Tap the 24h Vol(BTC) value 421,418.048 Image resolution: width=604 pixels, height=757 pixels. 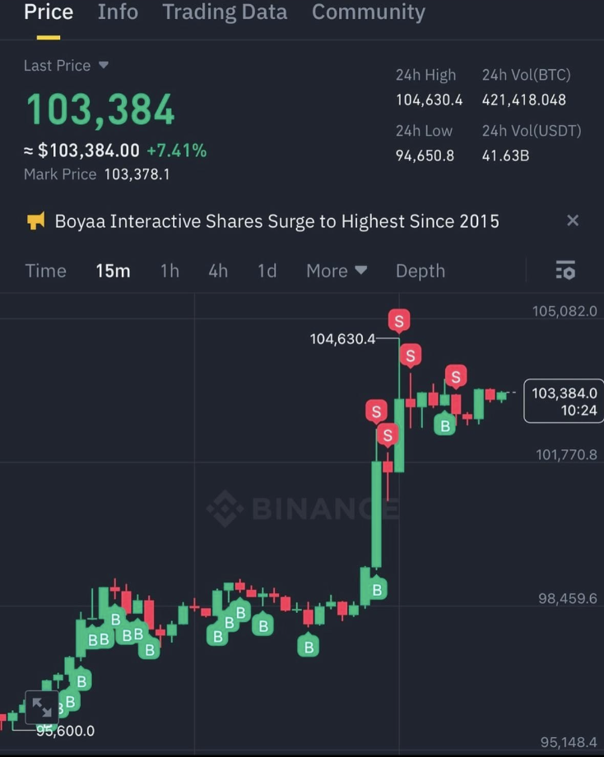pos(524,100)
